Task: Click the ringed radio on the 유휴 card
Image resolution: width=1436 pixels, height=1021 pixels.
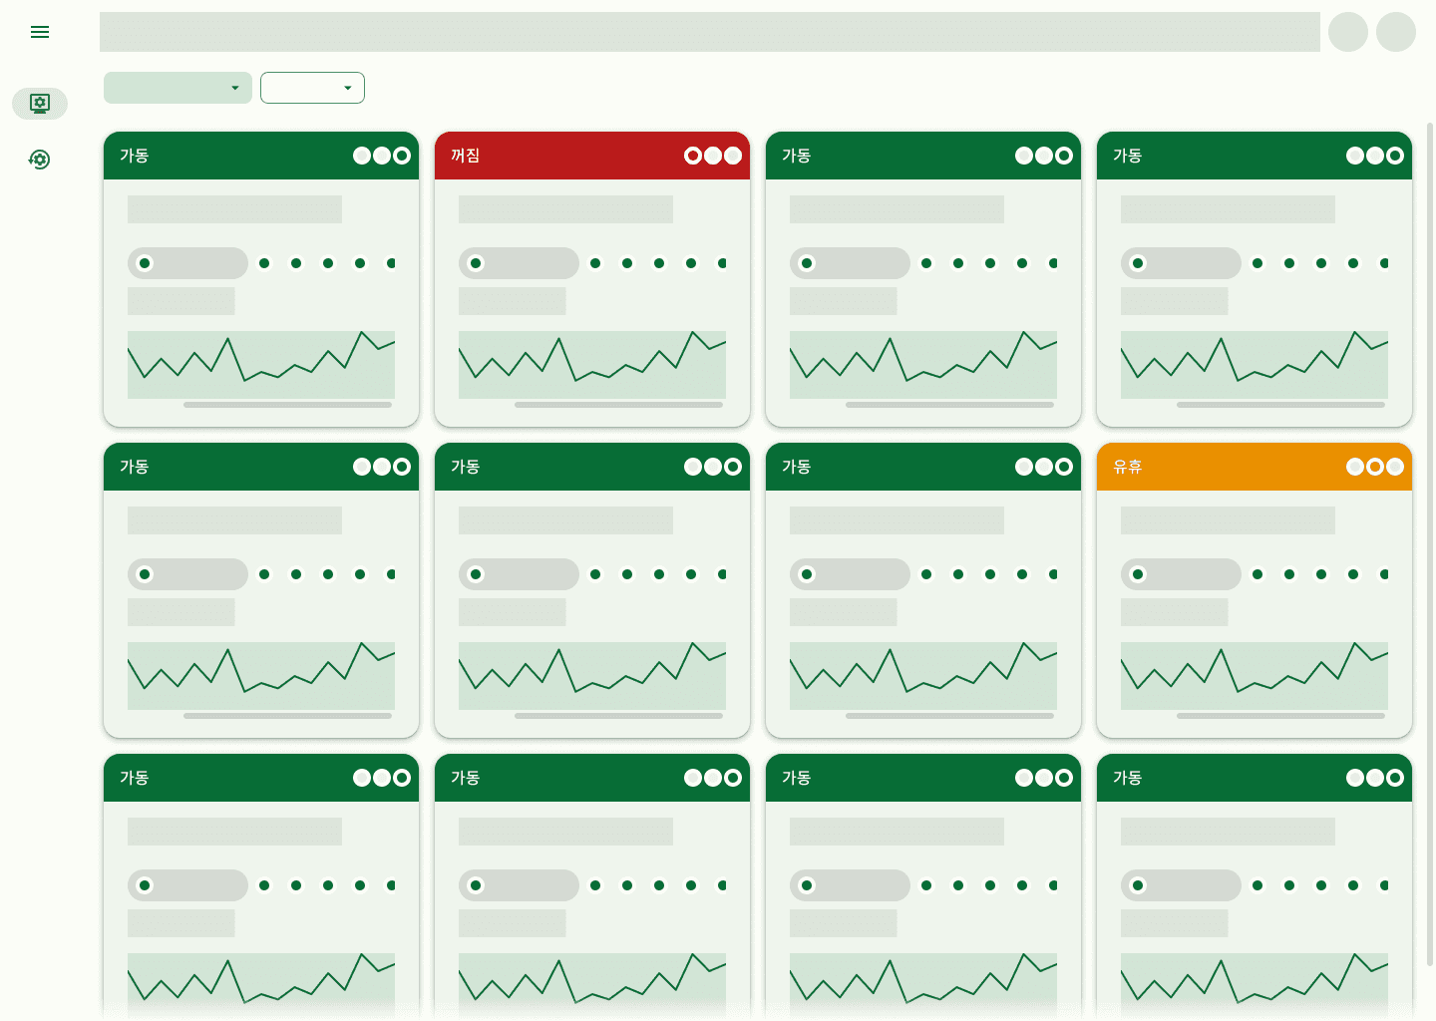Action: [1375, 467]
